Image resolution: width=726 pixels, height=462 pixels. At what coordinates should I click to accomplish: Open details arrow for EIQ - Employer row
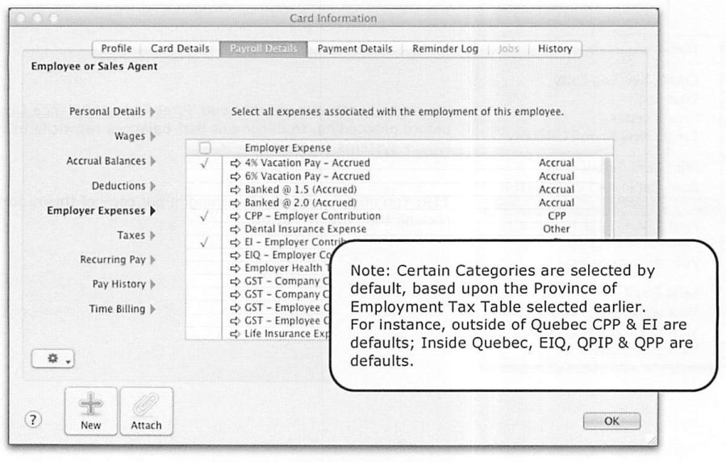tap(236, 255)
